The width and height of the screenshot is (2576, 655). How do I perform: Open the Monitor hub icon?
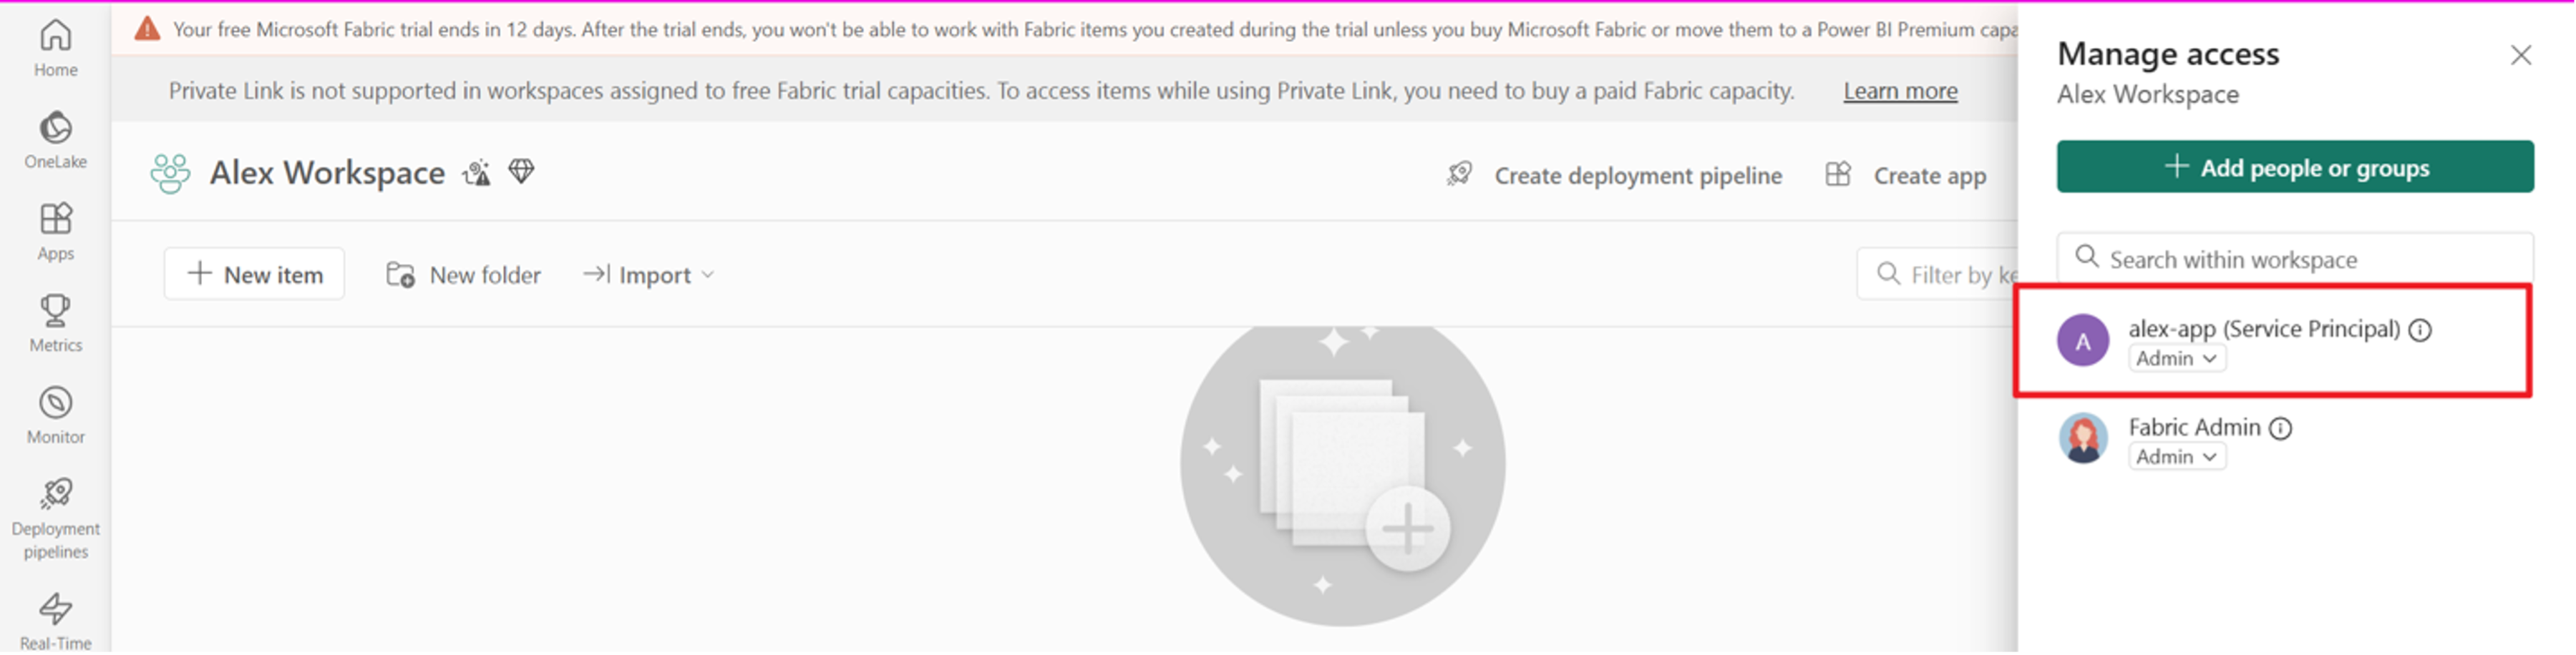click(56, 403)
